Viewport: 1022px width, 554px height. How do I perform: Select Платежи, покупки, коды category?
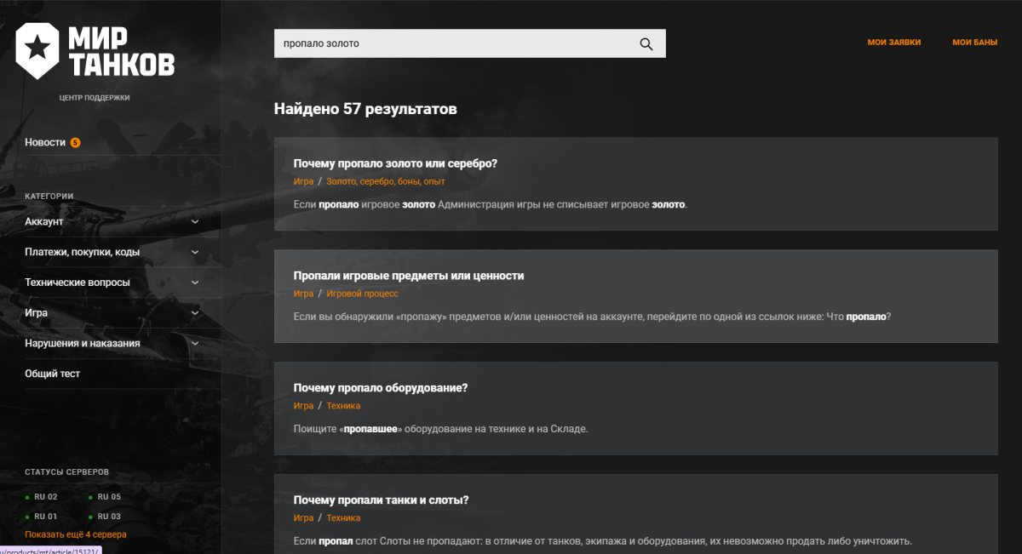[x=83, y=252]
